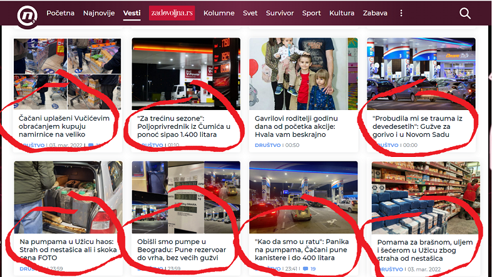Read article about Gavrilovi roditelji
The width and height of the screenshot is (492, 277).
(296, 126)
